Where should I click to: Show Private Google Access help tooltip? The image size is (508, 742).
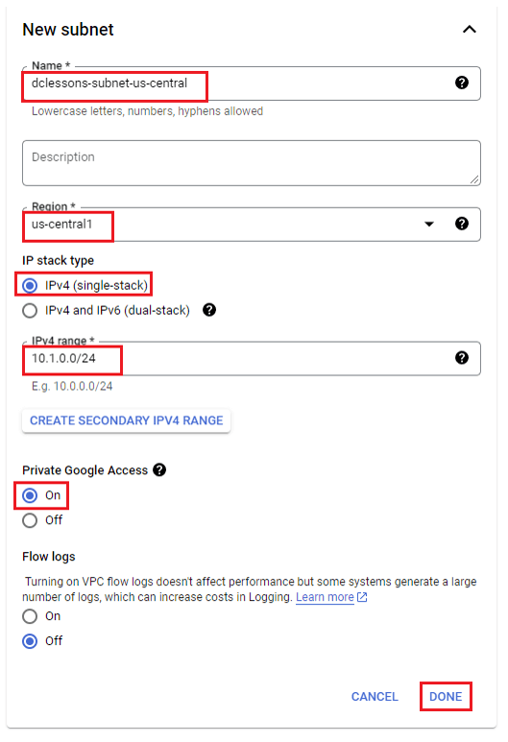(159, 470)
